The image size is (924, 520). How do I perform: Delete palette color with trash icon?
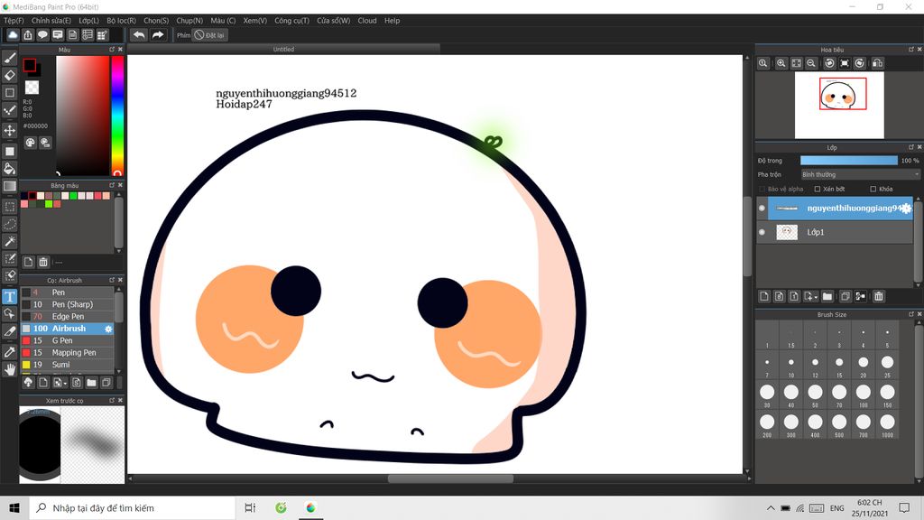(x=43, y=262)
